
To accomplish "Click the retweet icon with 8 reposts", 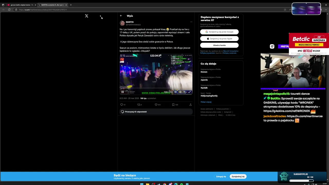I will (139, 105).
